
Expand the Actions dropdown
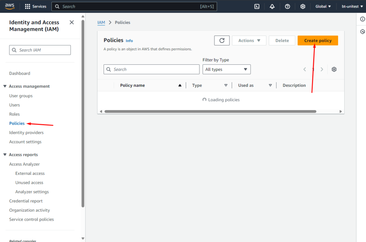point(249,40)
